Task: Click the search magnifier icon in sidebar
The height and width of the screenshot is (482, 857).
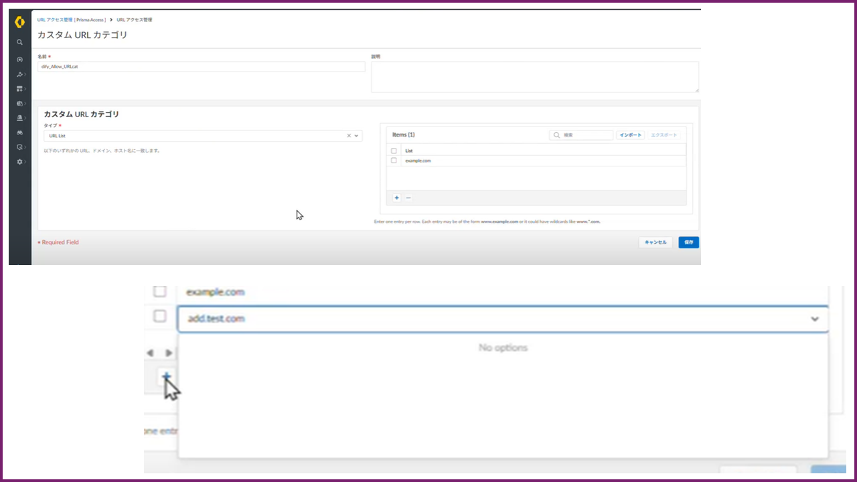Action: (x=19, y=42)
